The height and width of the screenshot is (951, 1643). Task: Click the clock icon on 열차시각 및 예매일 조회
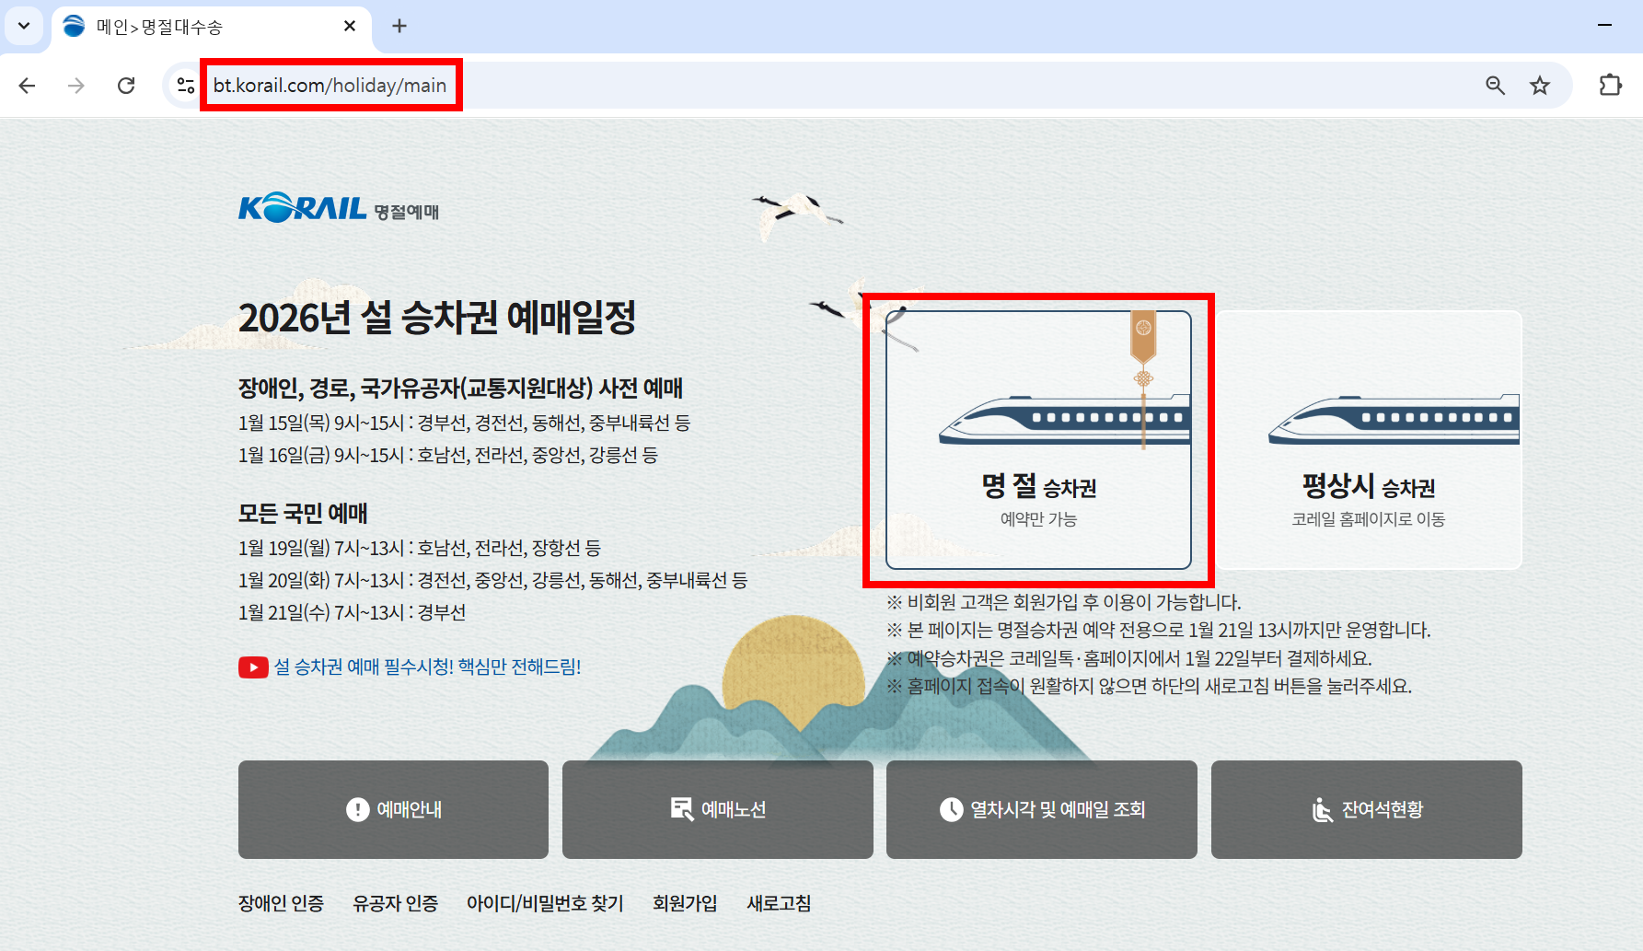click(x=954, y=808)
